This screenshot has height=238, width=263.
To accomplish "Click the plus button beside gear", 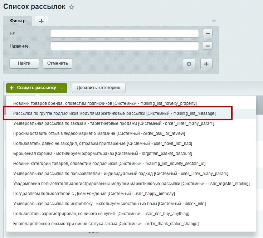I will [206, 64].
